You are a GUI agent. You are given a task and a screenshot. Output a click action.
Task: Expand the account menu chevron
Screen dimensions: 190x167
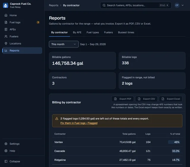pos(183,5)
